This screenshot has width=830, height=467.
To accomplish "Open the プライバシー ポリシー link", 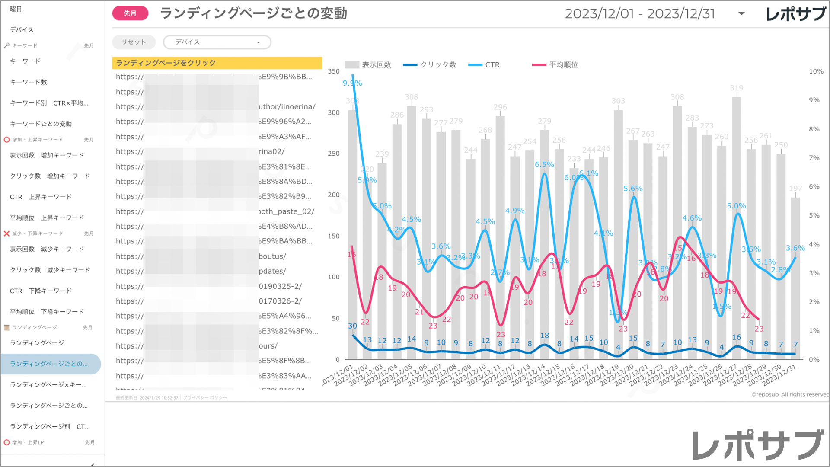I will [205, 398].
